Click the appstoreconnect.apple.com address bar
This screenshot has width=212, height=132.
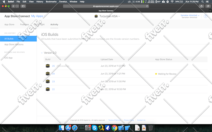[x=106, y=6]
